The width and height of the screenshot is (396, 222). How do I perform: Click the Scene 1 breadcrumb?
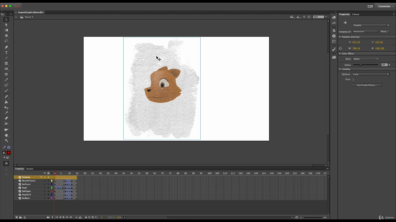coord(29,17)
